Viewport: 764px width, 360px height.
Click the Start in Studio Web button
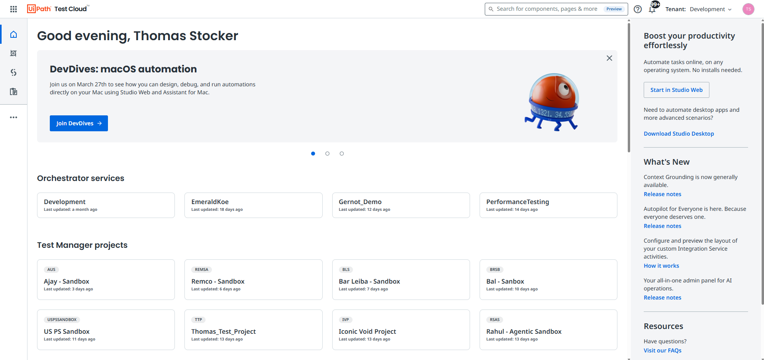(x=676, y=90)
